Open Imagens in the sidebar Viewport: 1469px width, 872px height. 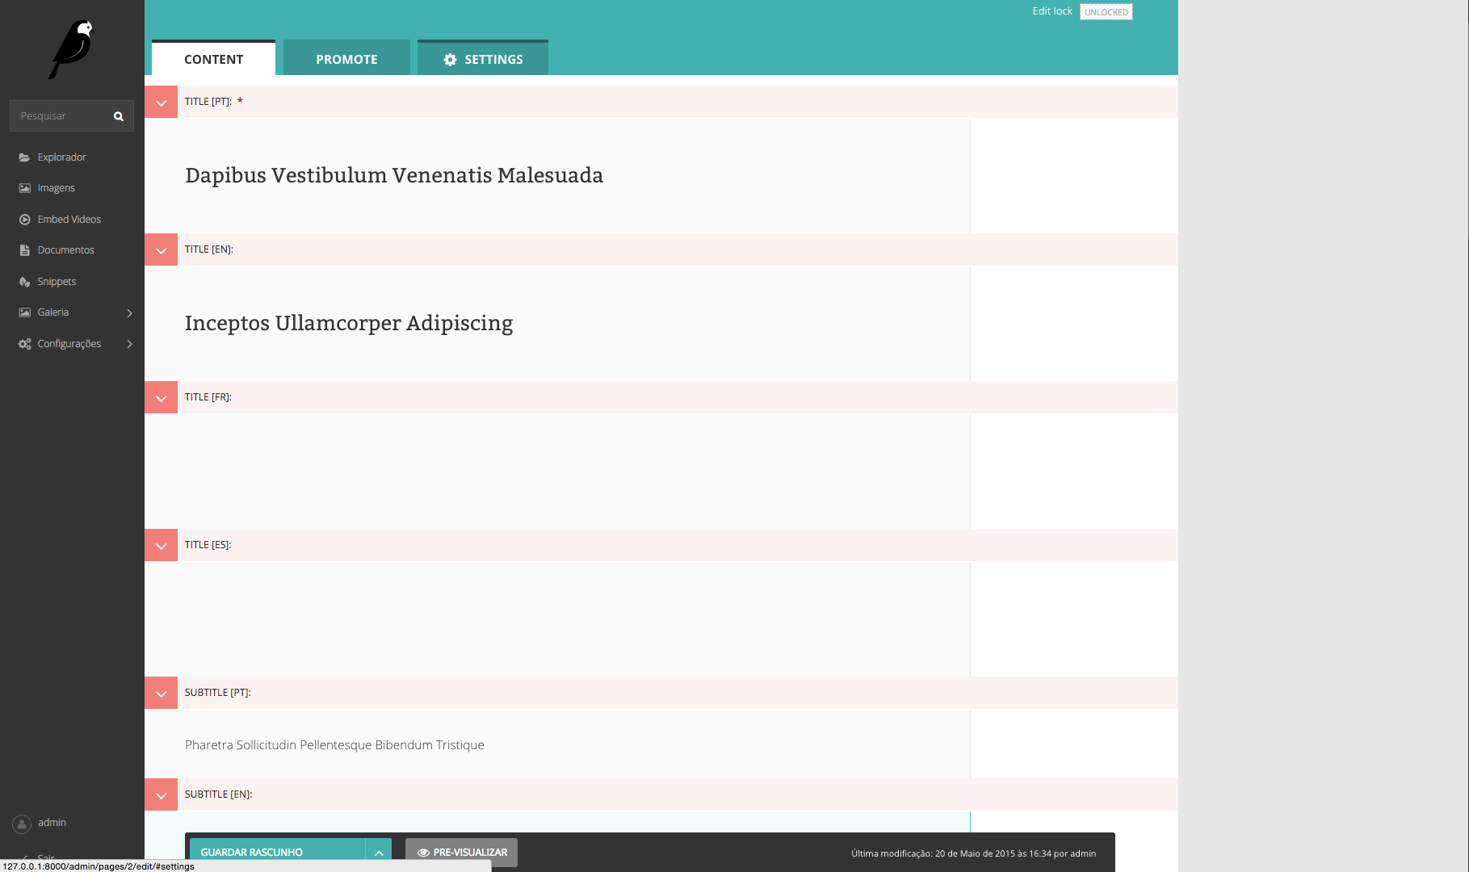click(x=56, y=188)
